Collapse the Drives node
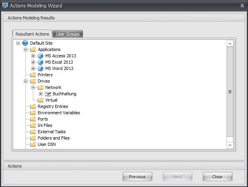This screenshot has height=187, width=248. tap(26, 81)
